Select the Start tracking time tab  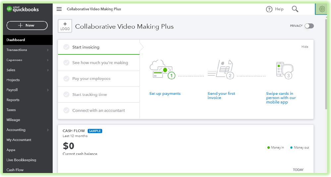99,94
